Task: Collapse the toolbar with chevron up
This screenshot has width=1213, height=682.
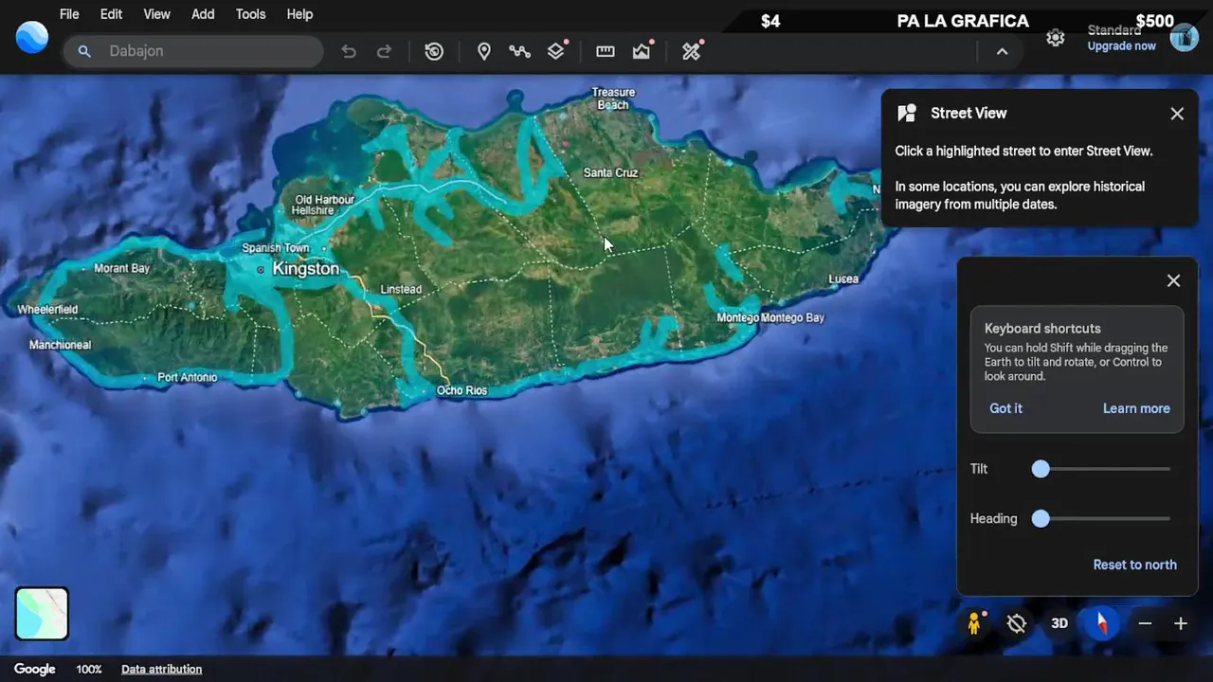Action: tap(1002, 51)
